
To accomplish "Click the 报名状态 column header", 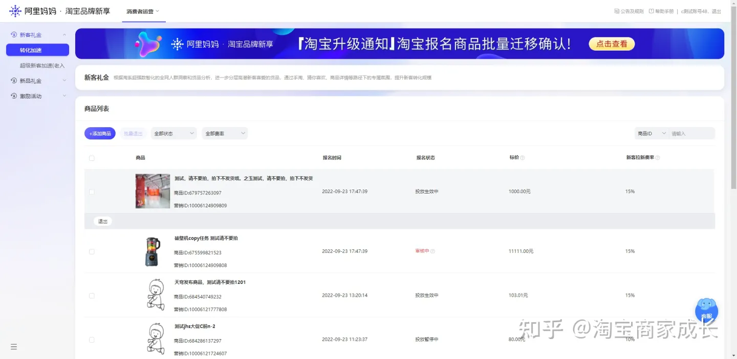I will click(425, 158).
